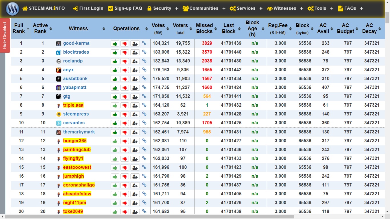Click thumbs-down for yabapmatt
This screenshot has width=390, height=219.
125,88
